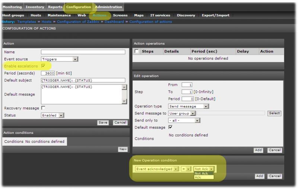Toggle the Enable escalations checkbox
Image resolution: width=298 pixels, height=189 pixels.
[43, 66]
